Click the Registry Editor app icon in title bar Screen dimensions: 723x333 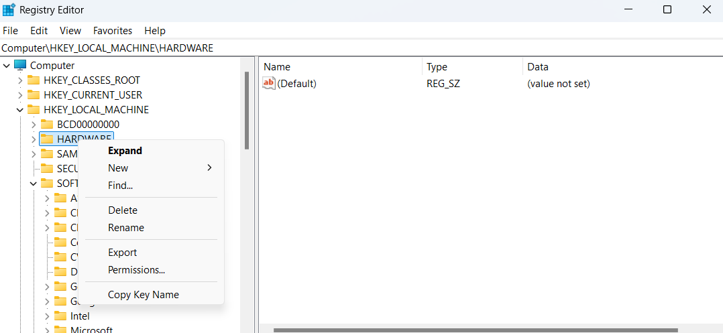[9, 9]
